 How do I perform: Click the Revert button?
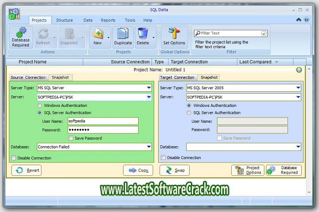pos(27,170)
